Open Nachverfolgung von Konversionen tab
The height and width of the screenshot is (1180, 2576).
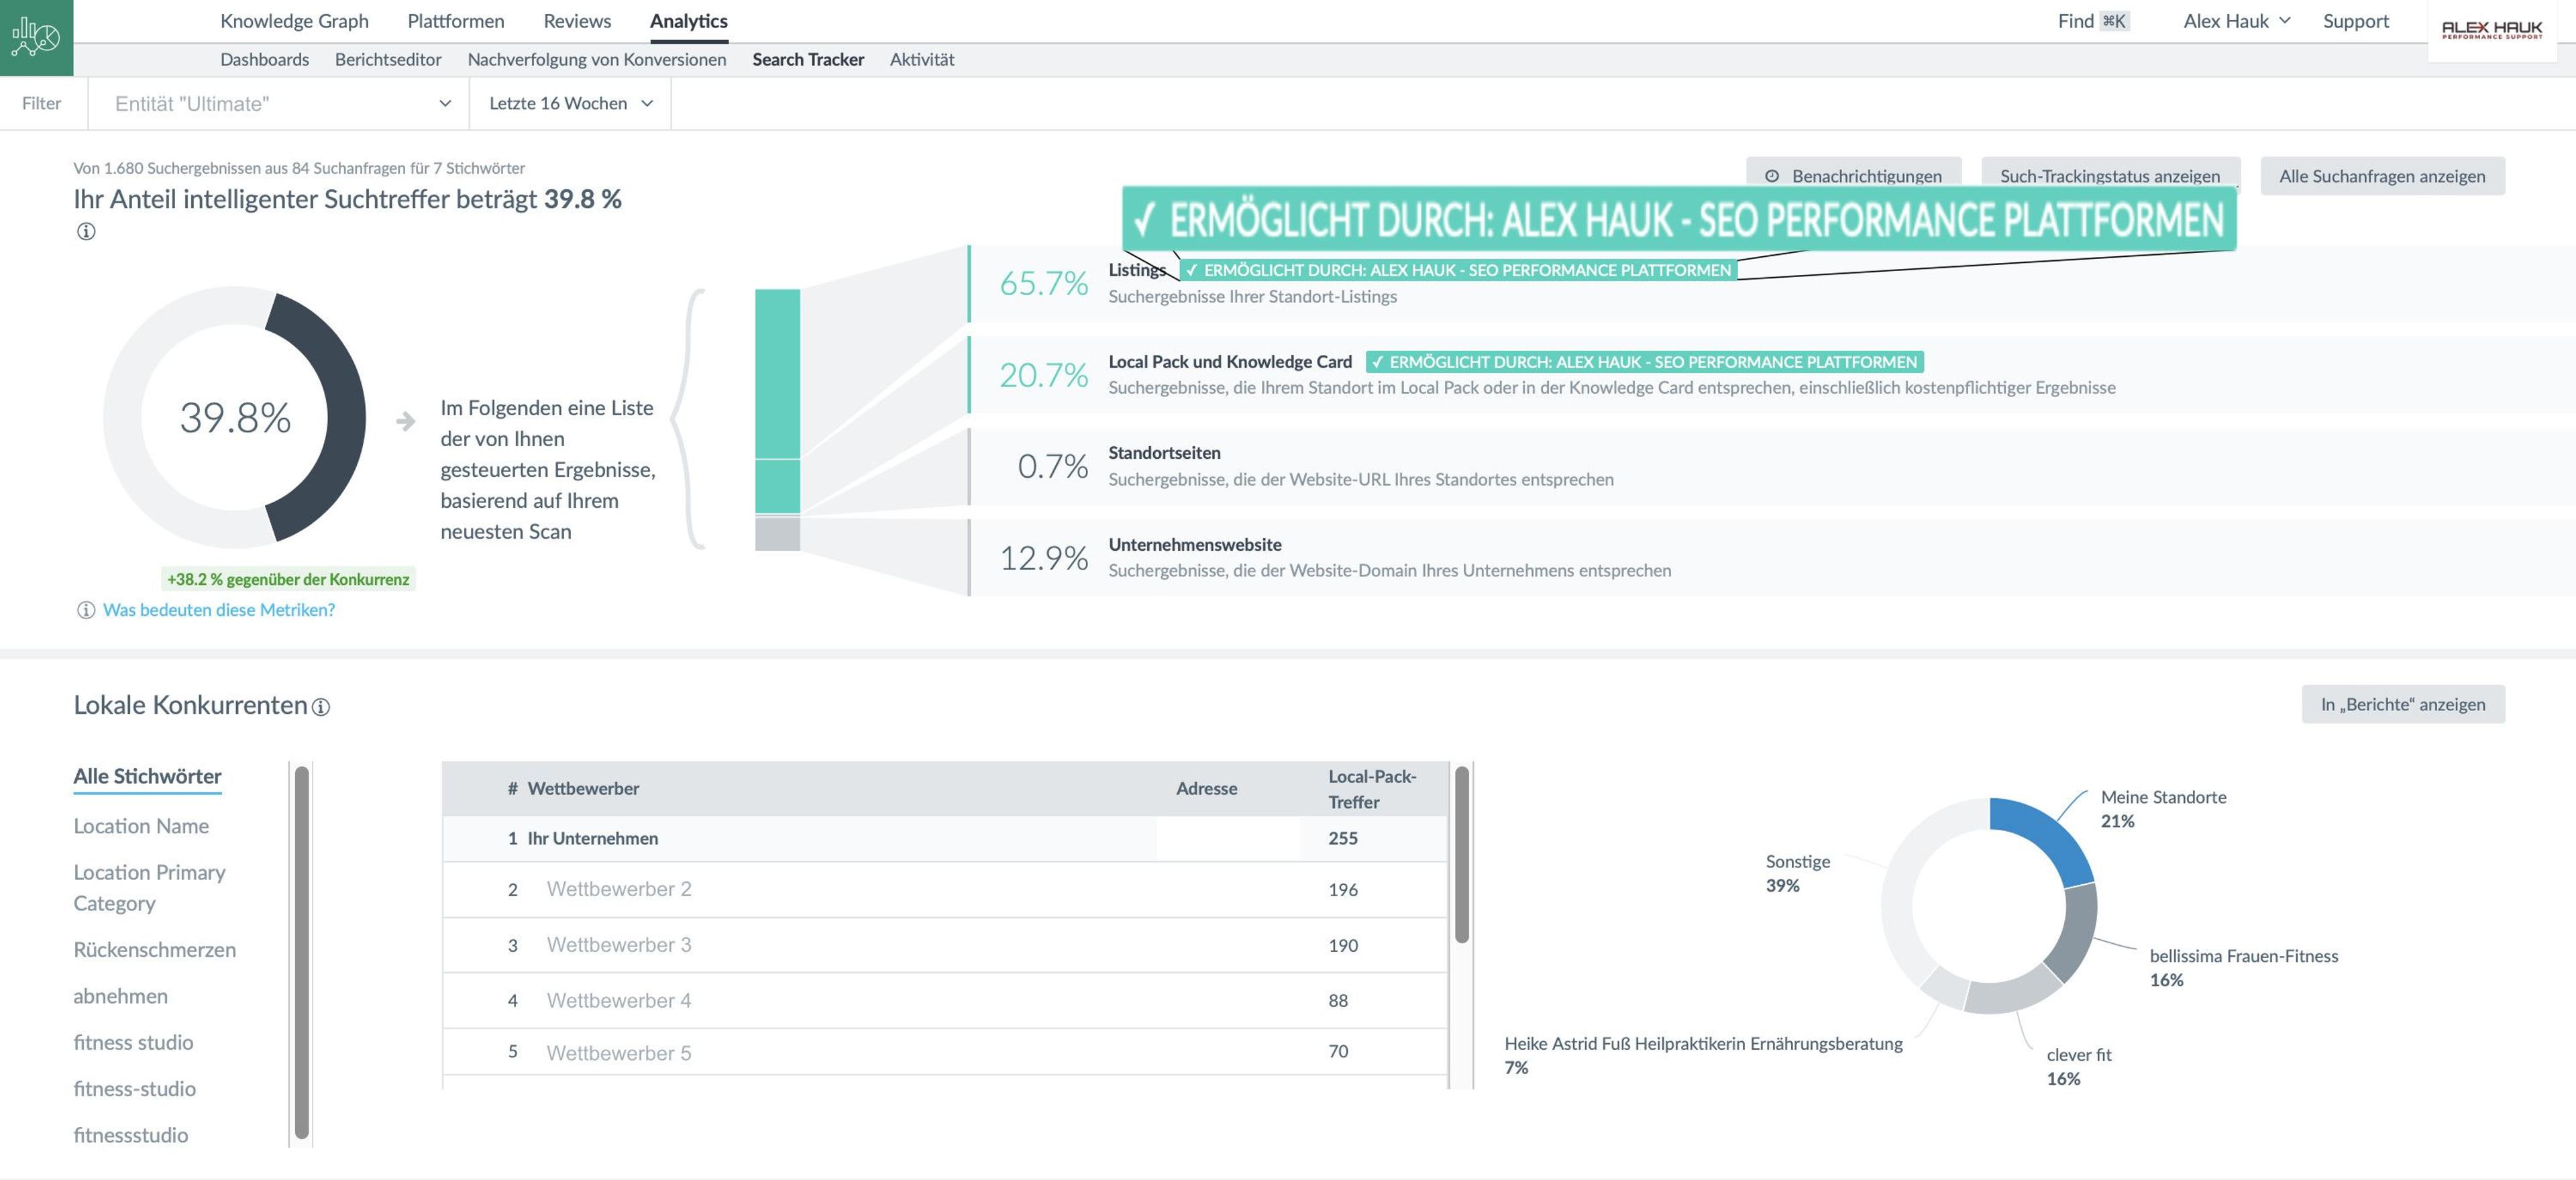click(597, 59)
